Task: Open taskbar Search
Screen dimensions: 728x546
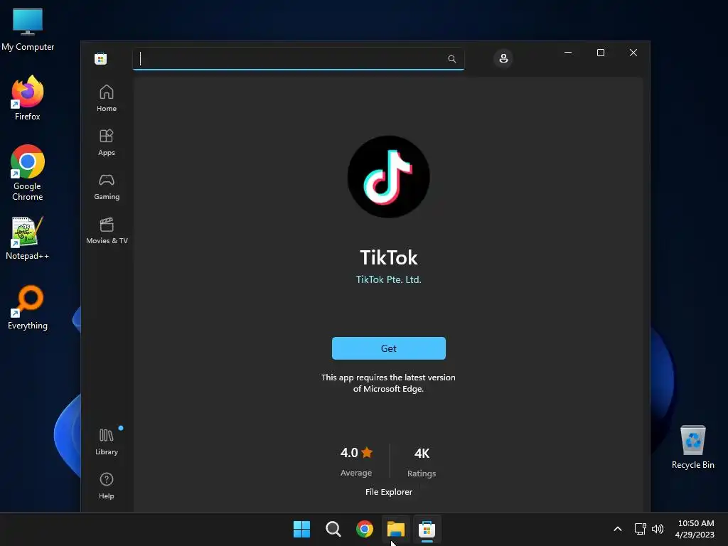Action: click(333, 529)
